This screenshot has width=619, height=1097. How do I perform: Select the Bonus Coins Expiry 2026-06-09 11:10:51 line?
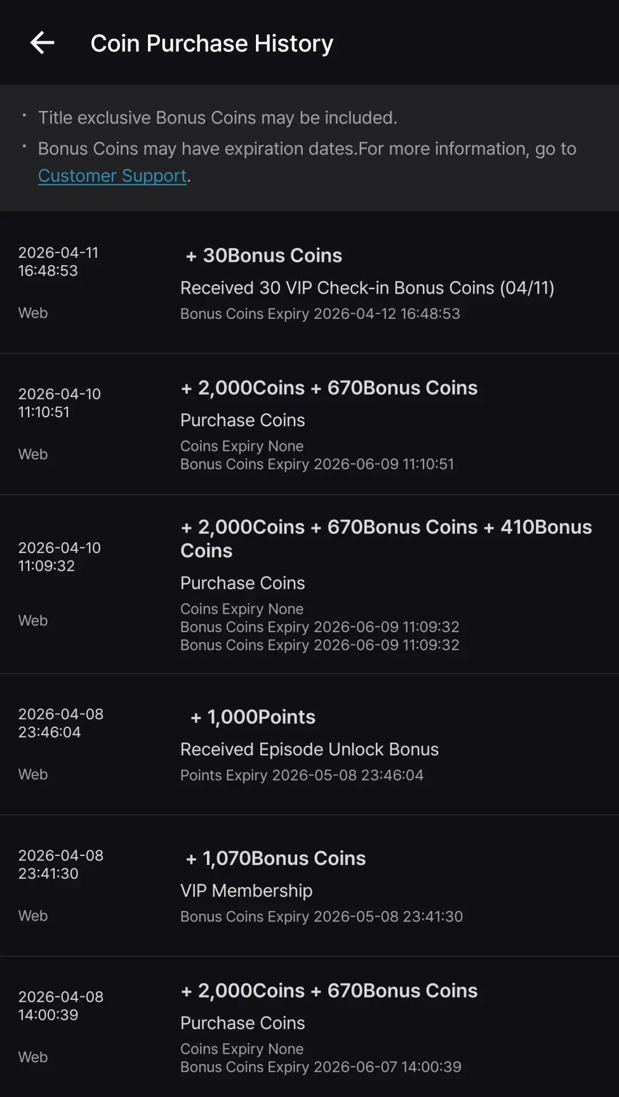coord(317,464)
